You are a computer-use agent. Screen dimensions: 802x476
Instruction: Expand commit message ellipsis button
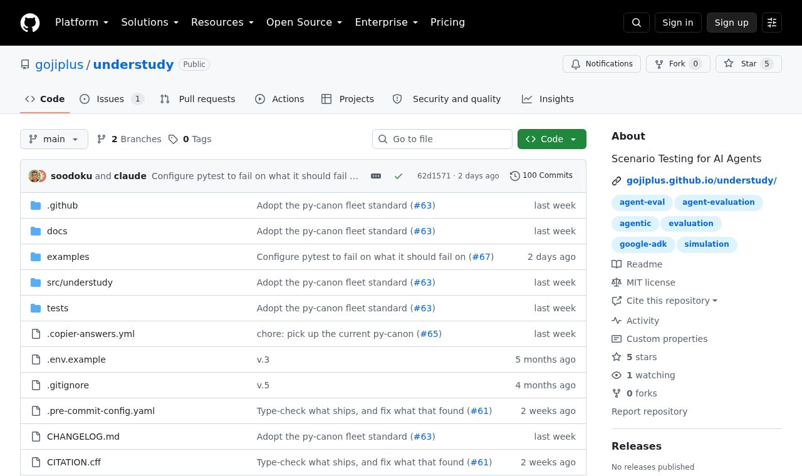(x=376, y=176)
